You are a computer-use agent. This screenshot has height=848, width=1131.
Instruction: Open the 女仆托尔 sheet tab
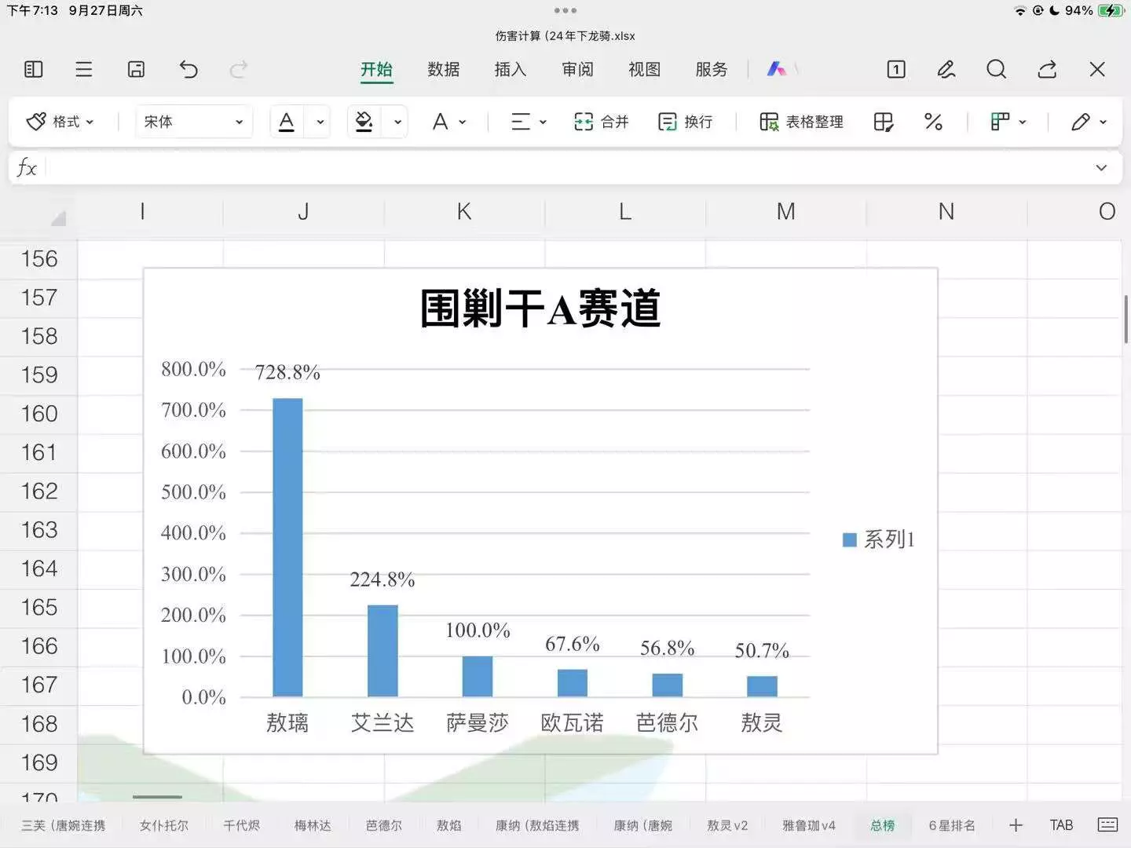coord(164,825)
